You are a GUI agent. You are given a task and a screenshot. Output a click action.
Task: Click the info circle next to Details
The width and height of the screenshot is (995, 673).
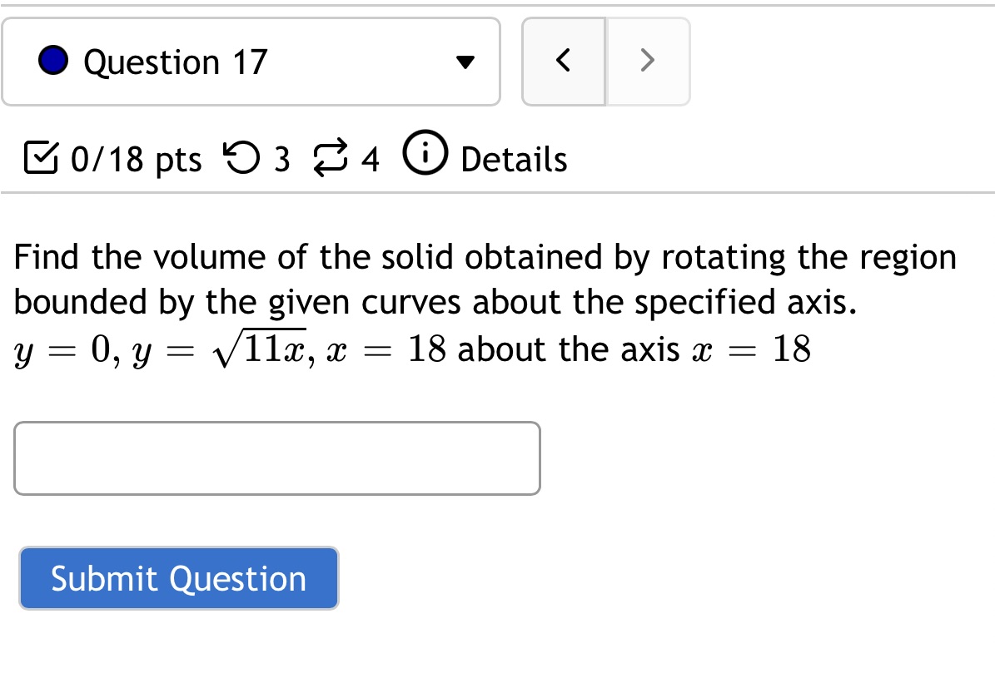pos(425,152)
